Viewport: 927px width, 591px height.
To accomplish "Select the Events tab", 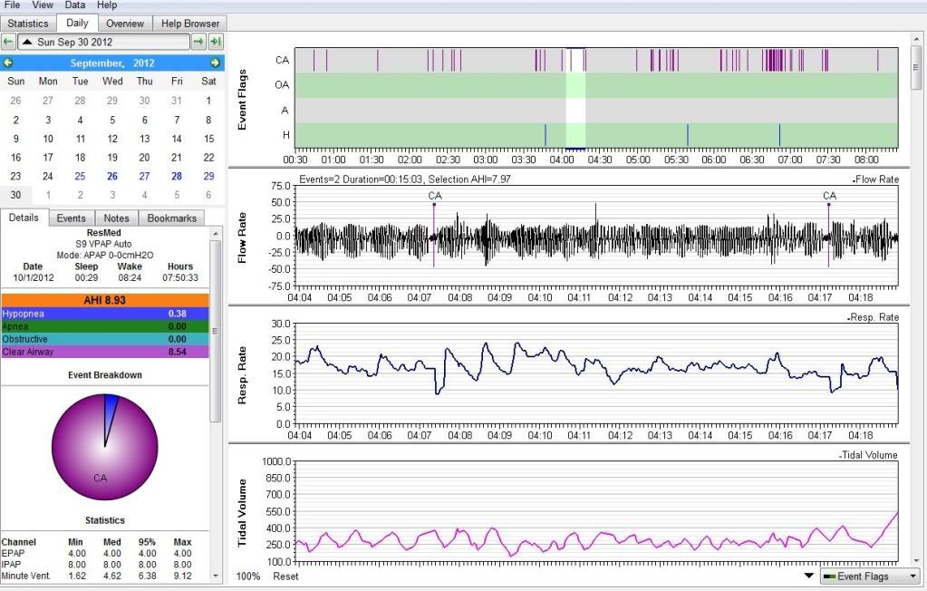I will pyautogui.click(x=71, y=218).
